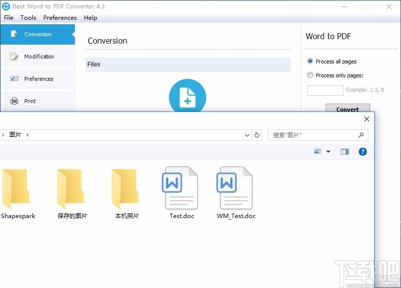Click the refresh button in dialog

[x=257, y=135]
